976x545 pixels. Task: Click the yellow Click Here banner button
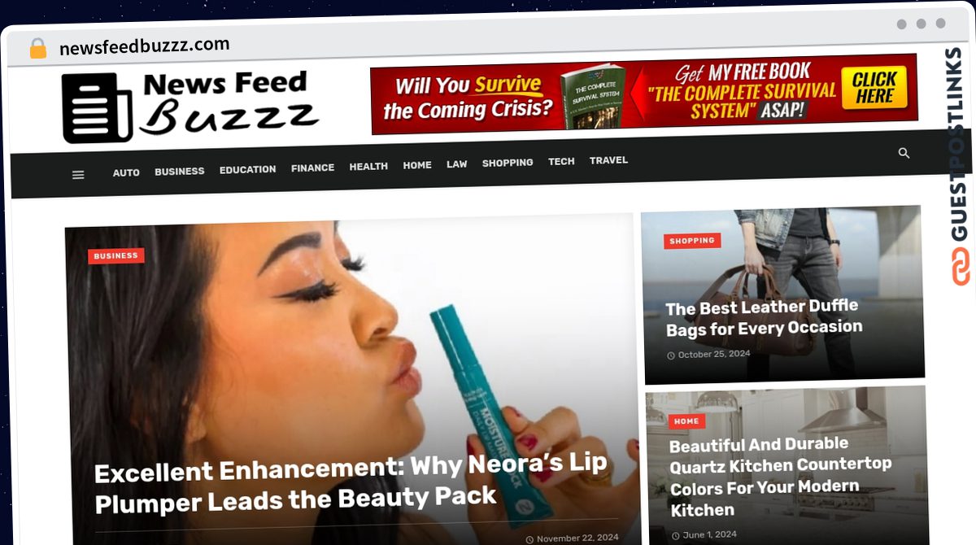(x=874, y=88)
